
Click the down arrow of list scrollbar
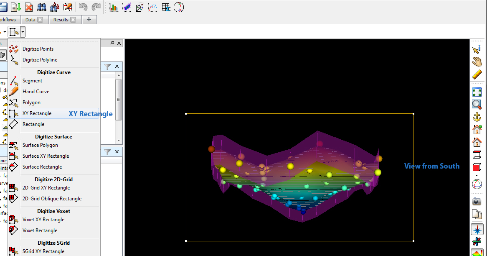pos(119,141)
